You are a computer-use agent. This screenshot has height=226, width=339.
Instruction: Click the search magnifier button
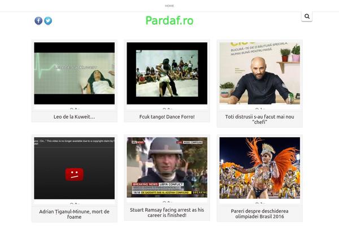coord(307,16)
